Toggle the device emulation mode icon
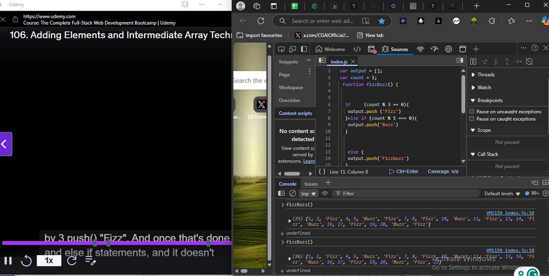This screenshot has height=276, width=549. click(293, 49)
